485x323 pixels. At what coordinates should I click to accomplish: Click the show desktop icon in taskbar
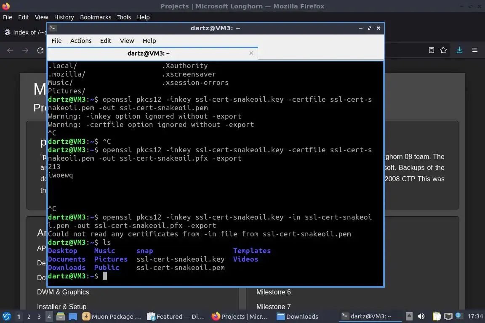click(73, 317)
